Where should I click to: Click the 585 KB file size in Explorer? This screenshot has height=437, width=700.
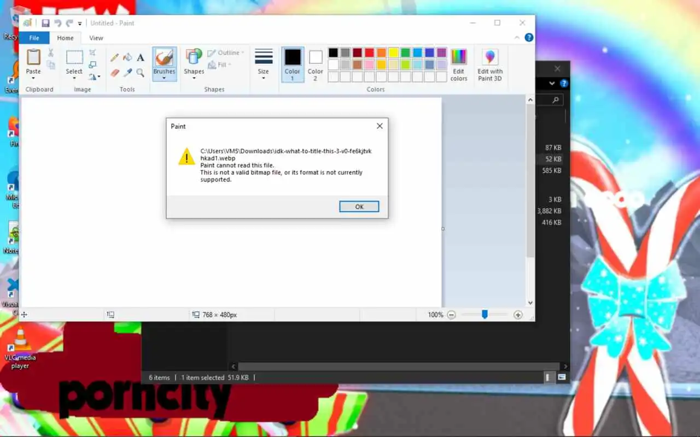point(552,170)
